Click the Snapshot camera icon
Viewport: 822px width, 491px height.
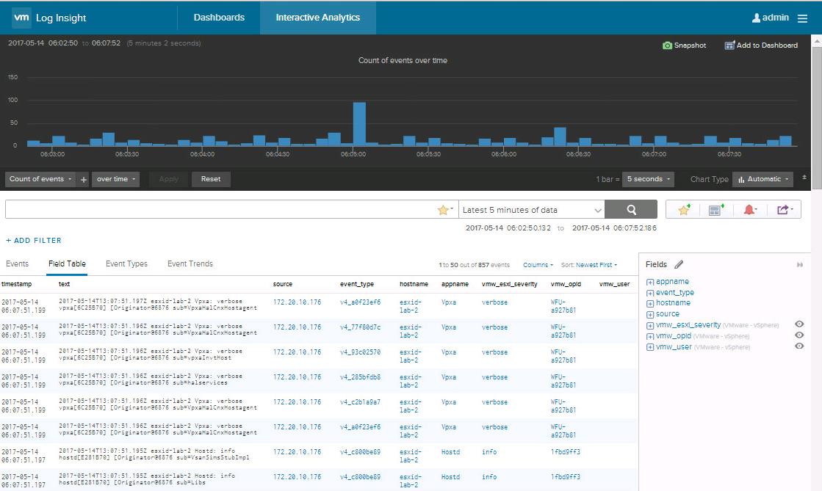click(x=667, y=46)
